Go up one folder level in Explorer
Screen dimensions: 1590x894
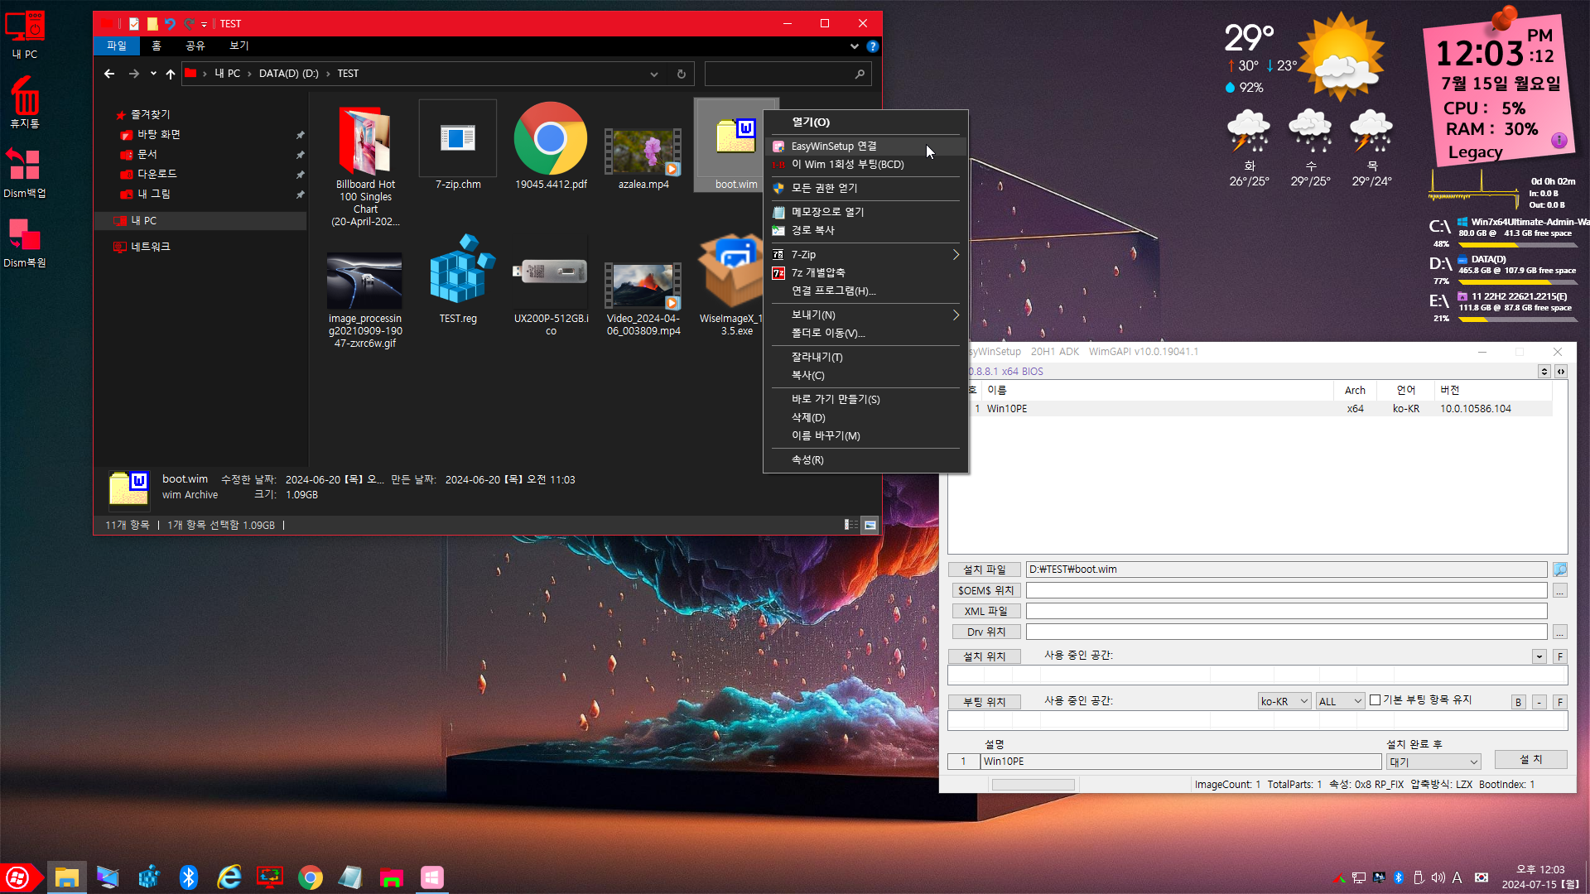click(x=171, y=74)
